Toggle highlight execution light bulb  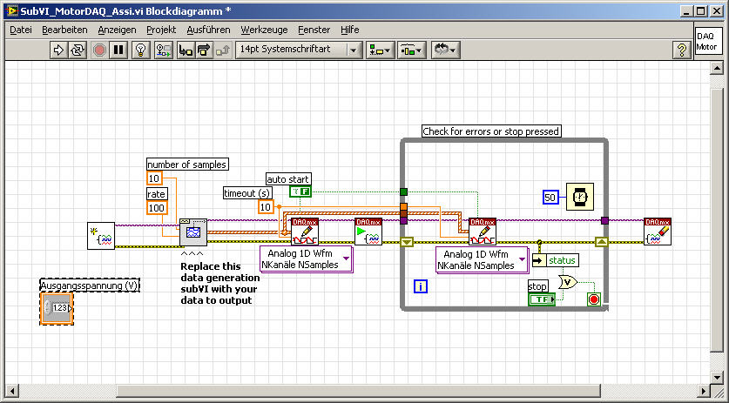139,50
